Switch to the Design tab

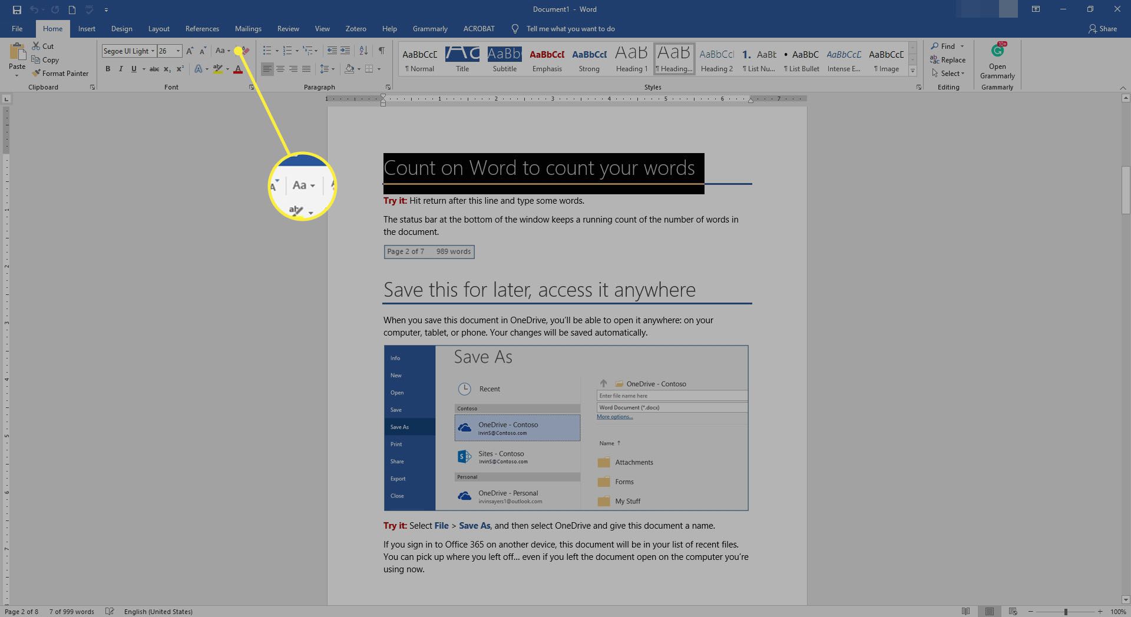(x=121, y=28)
